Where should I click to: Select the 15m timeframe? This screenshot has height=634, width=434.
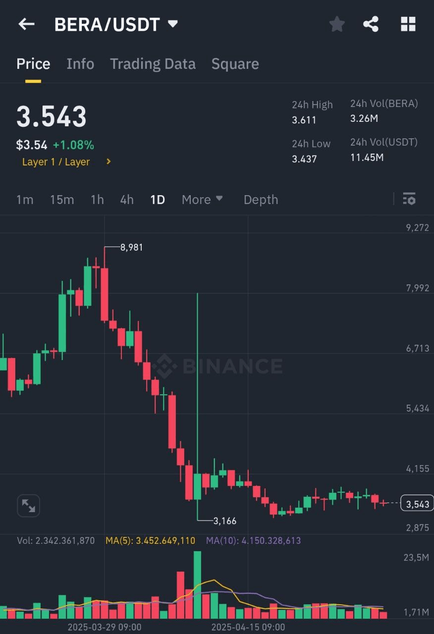[x=62, y=200]
